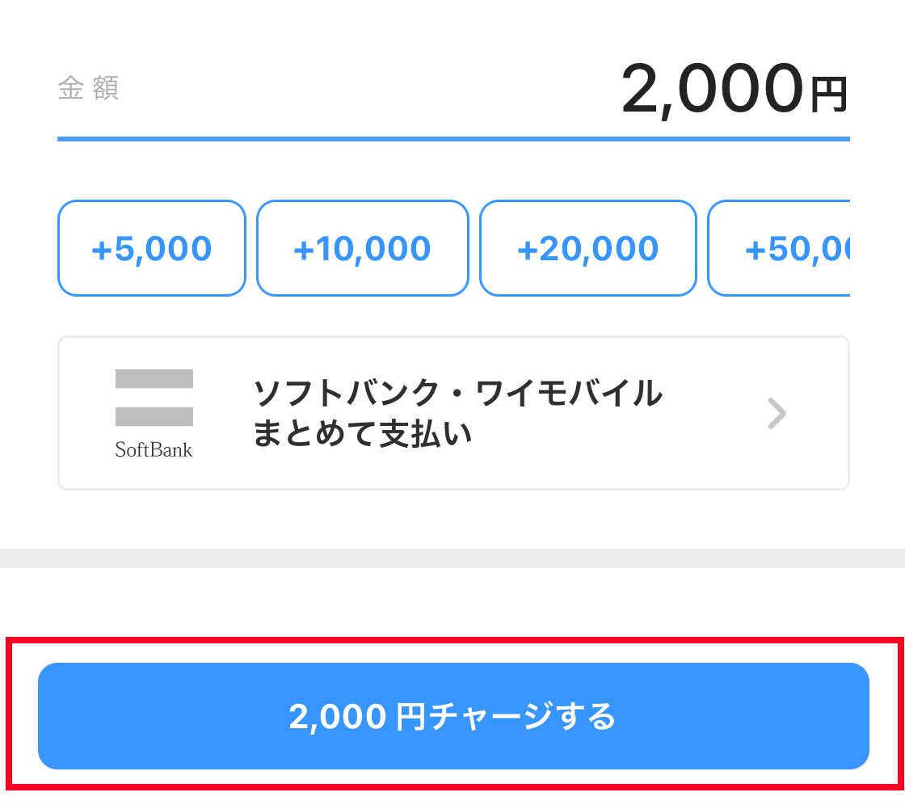
Task: Tap the SoftBank logo icon
Action: pos(154,414)
